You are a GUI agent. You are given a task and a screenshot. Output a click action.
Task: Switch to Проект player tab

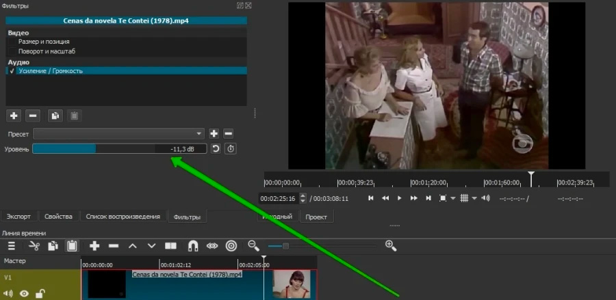[317, 217]
